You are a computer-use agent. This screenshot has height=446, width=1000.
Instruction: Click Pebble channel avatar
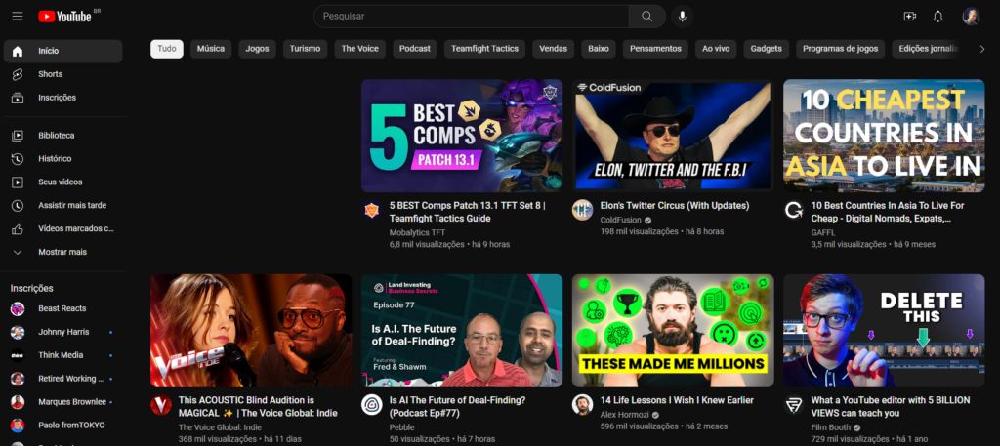click(x=372, y=405)
